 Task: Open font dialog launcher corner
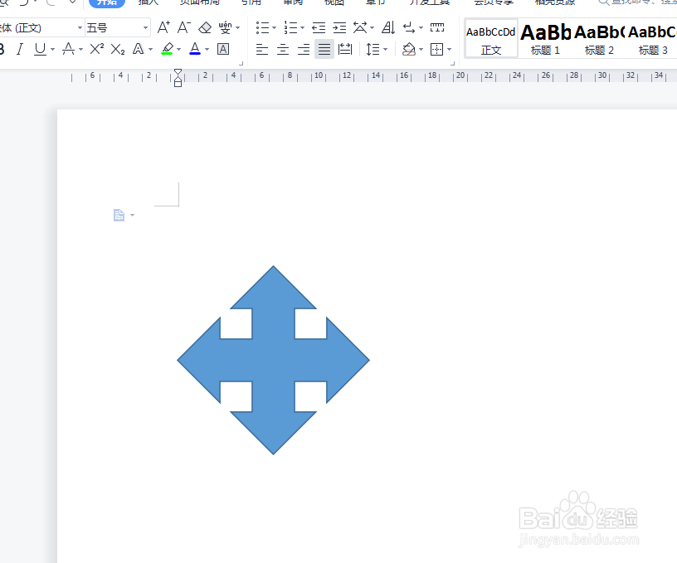pyautogui.click(x=241, y=63)
